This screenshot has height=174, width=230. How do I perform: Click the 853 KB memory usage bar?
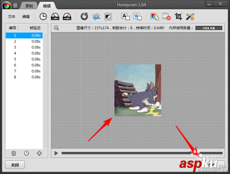[209, 28]
